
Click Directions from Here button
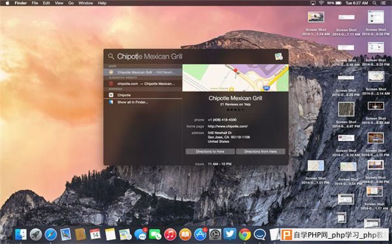point(261,151)
